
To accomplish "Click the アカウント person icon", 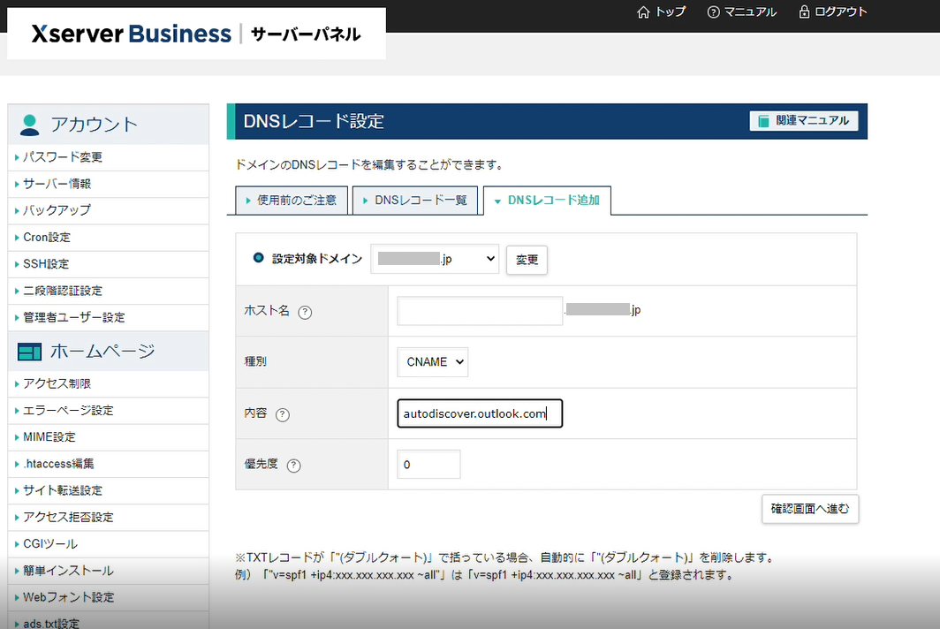I will point(29,124).
